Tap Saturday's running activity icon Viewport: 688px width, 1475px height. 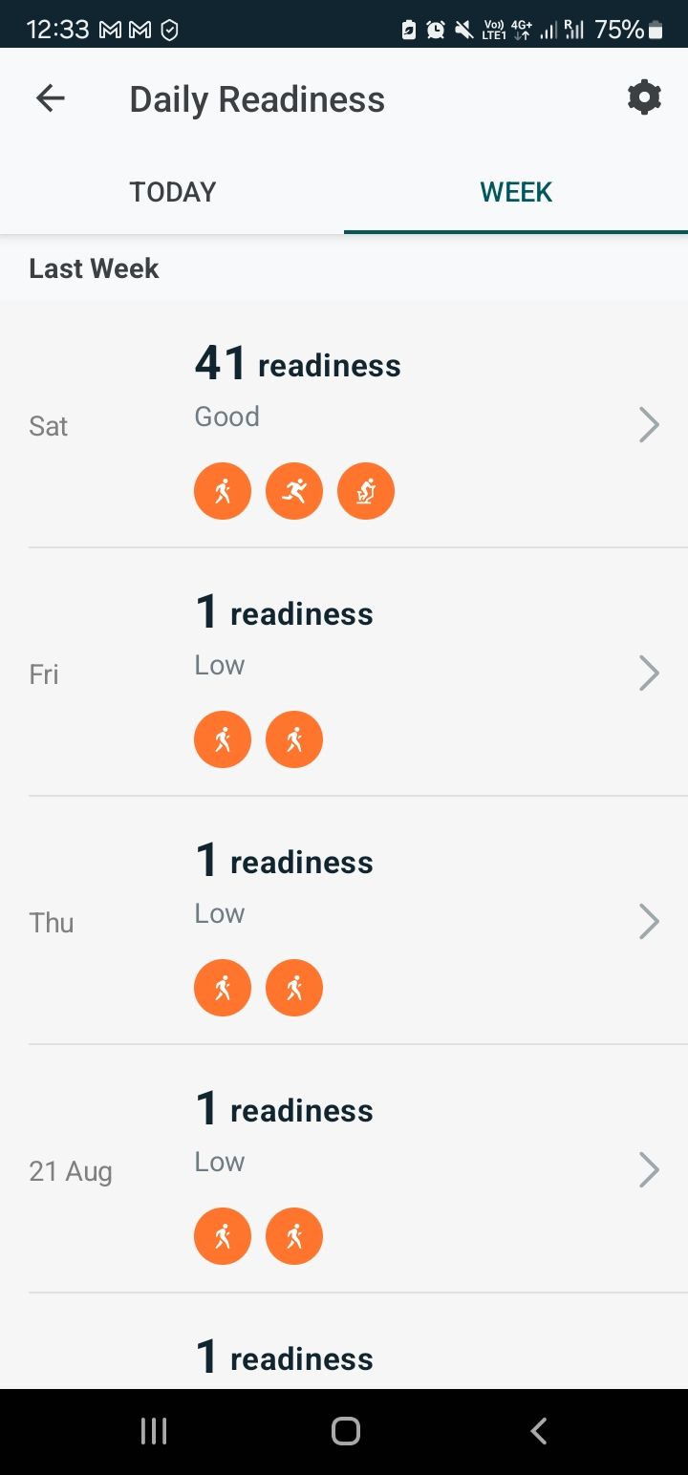tap(294, 491)
